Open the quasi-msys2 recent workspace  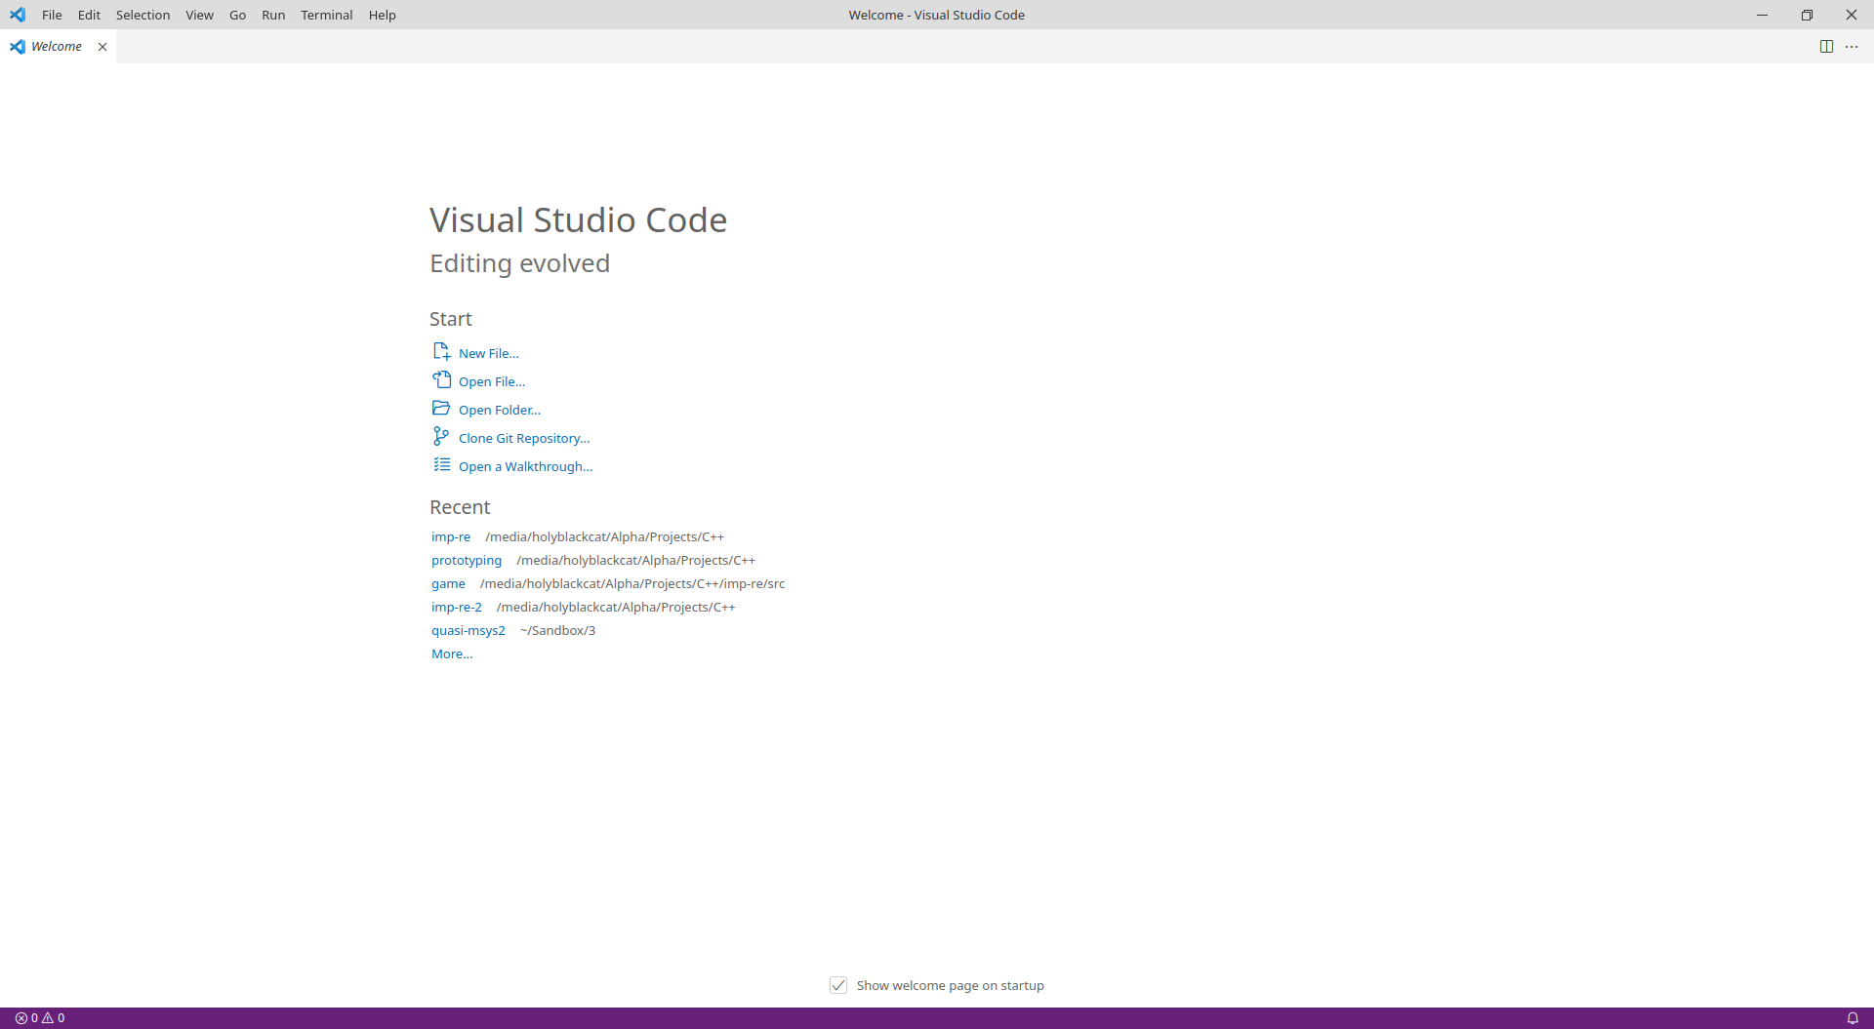pyautogui.click(x=468, y=630)
